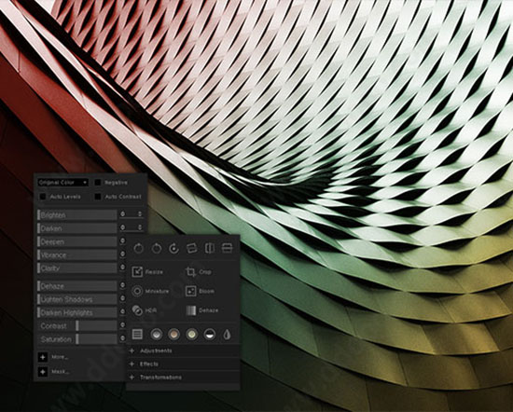Click the first rotate circle icon
The width and height of the screenshot is (513, 412).
point(139,249)
